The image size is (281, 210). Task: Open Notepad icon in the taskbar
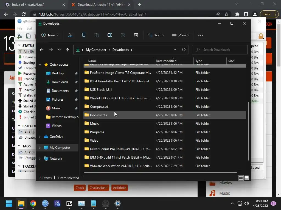(94, 203)
